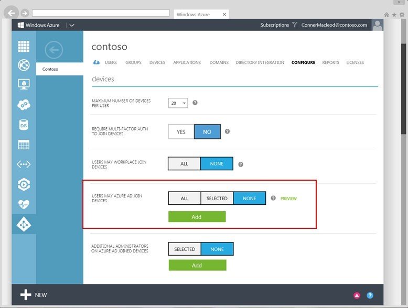Close the Windows Azure browser tab
Image resolution: width=408 pixels, height=308 pixels.
tap(224, 14)
